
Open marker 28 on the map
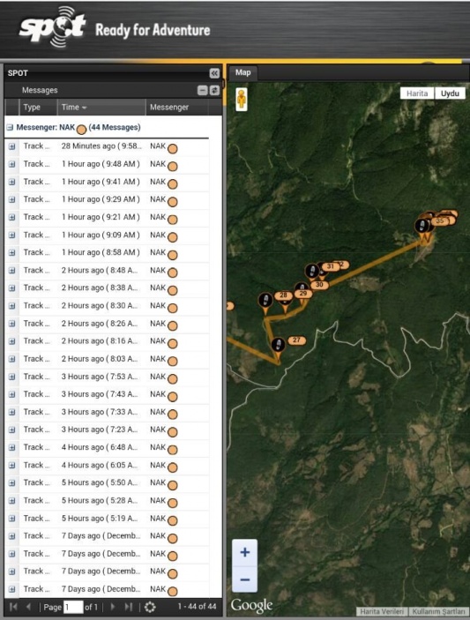pos(283,295)
